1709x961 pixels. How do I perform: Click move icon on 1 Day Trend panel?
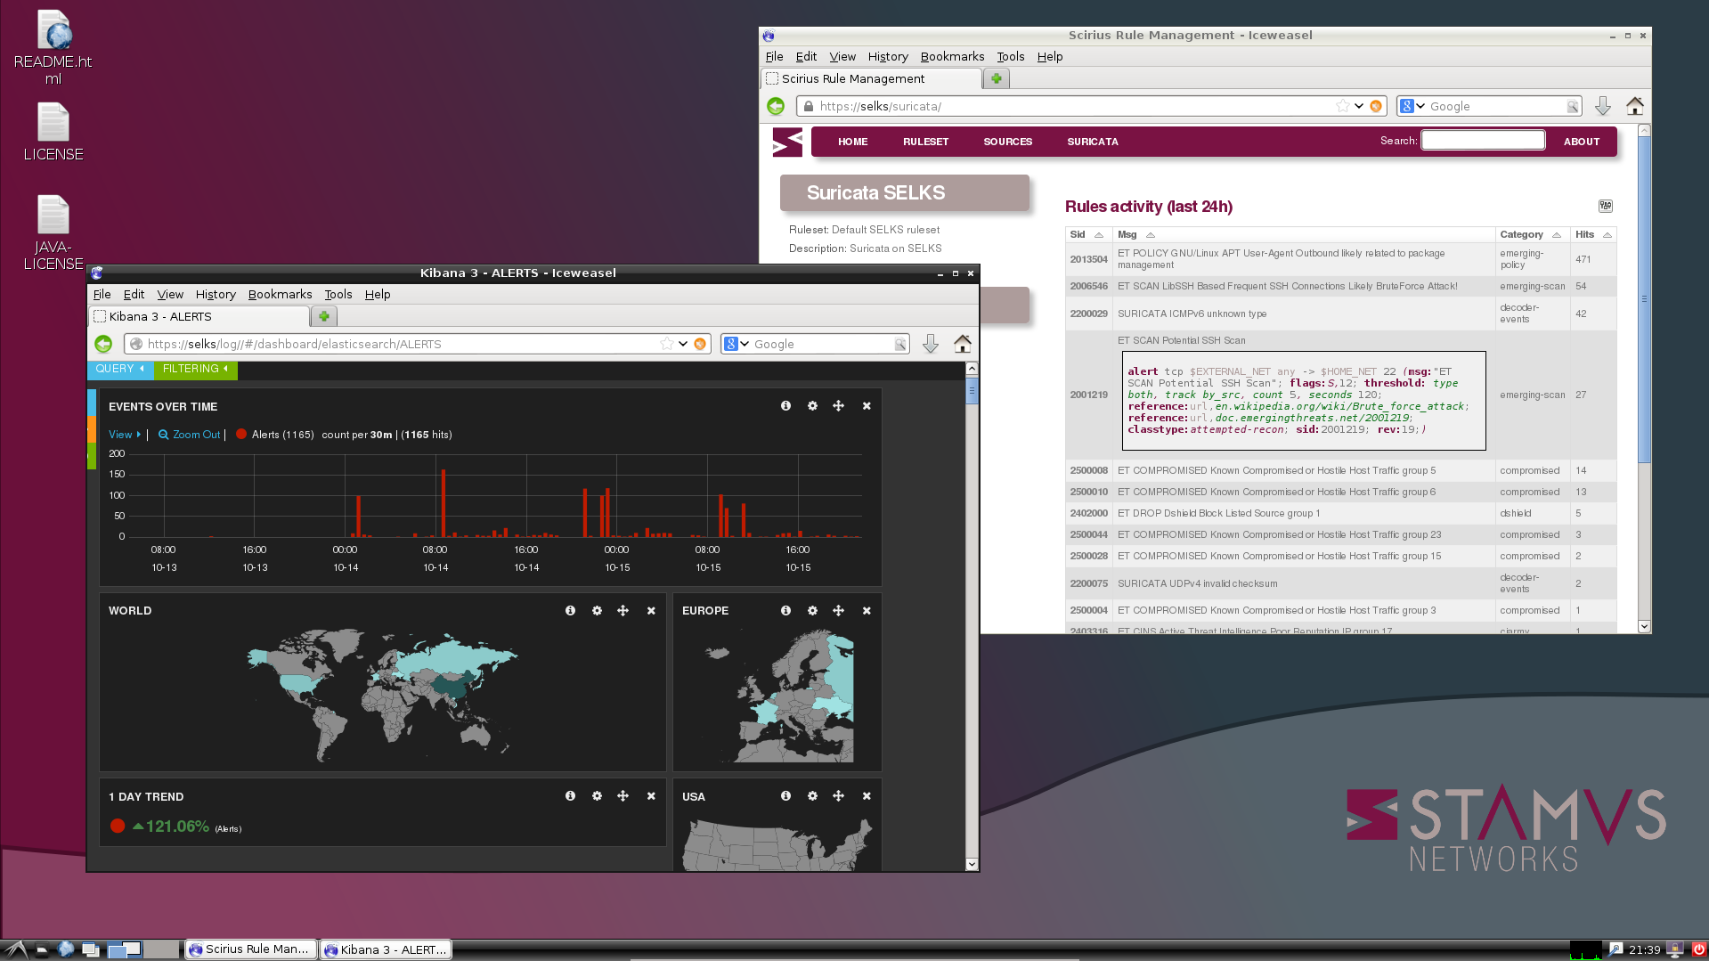(x=623, y=796)
